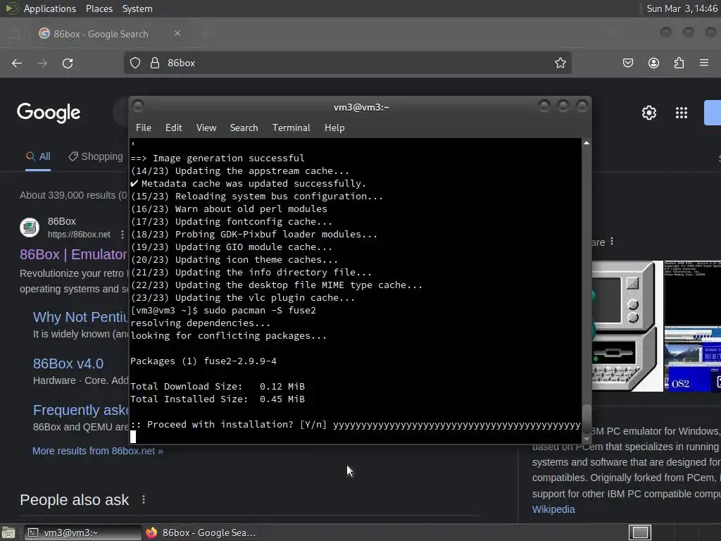Open the Why Not Pentium sitelink
The image size is (721, 541).
coord(80,317)
